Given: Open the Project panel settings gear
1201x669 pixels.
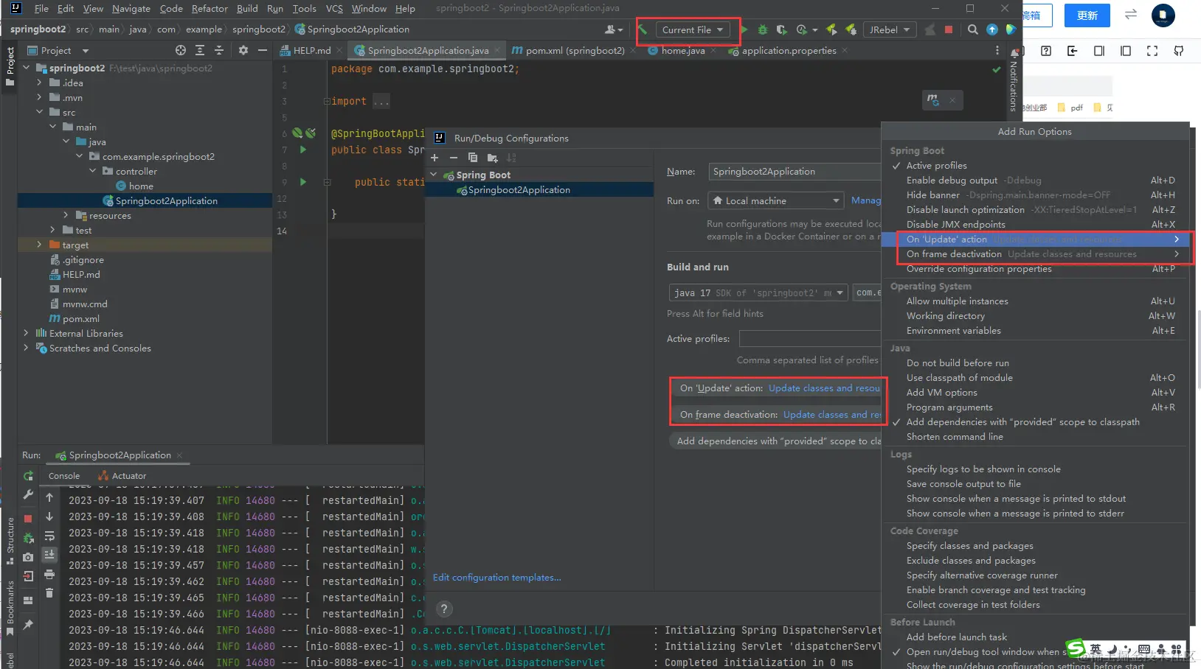Looking at the screenshot, I should (243, 50).
